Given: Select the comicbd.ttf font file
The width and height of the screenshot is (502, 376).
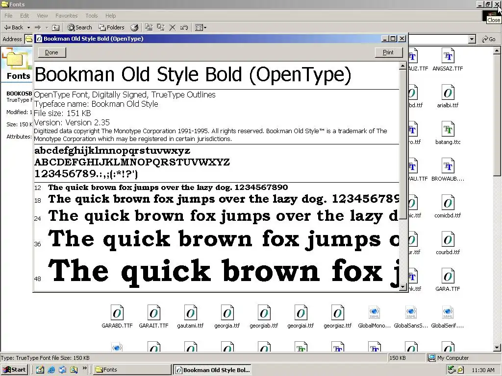Looking at the screenshot, I should (x=448, y=207).
